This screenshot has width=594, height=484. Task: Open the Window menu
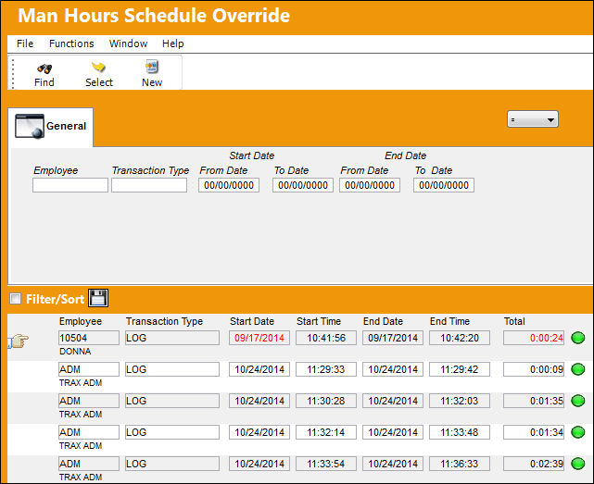tap(129, 43)
